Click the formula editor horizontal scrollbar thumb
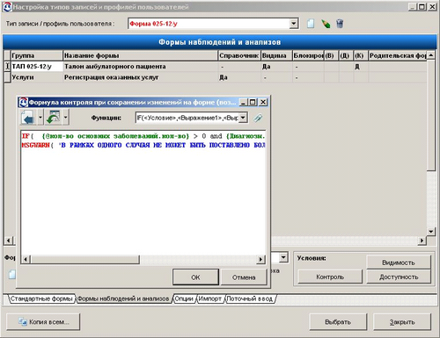 85,259
